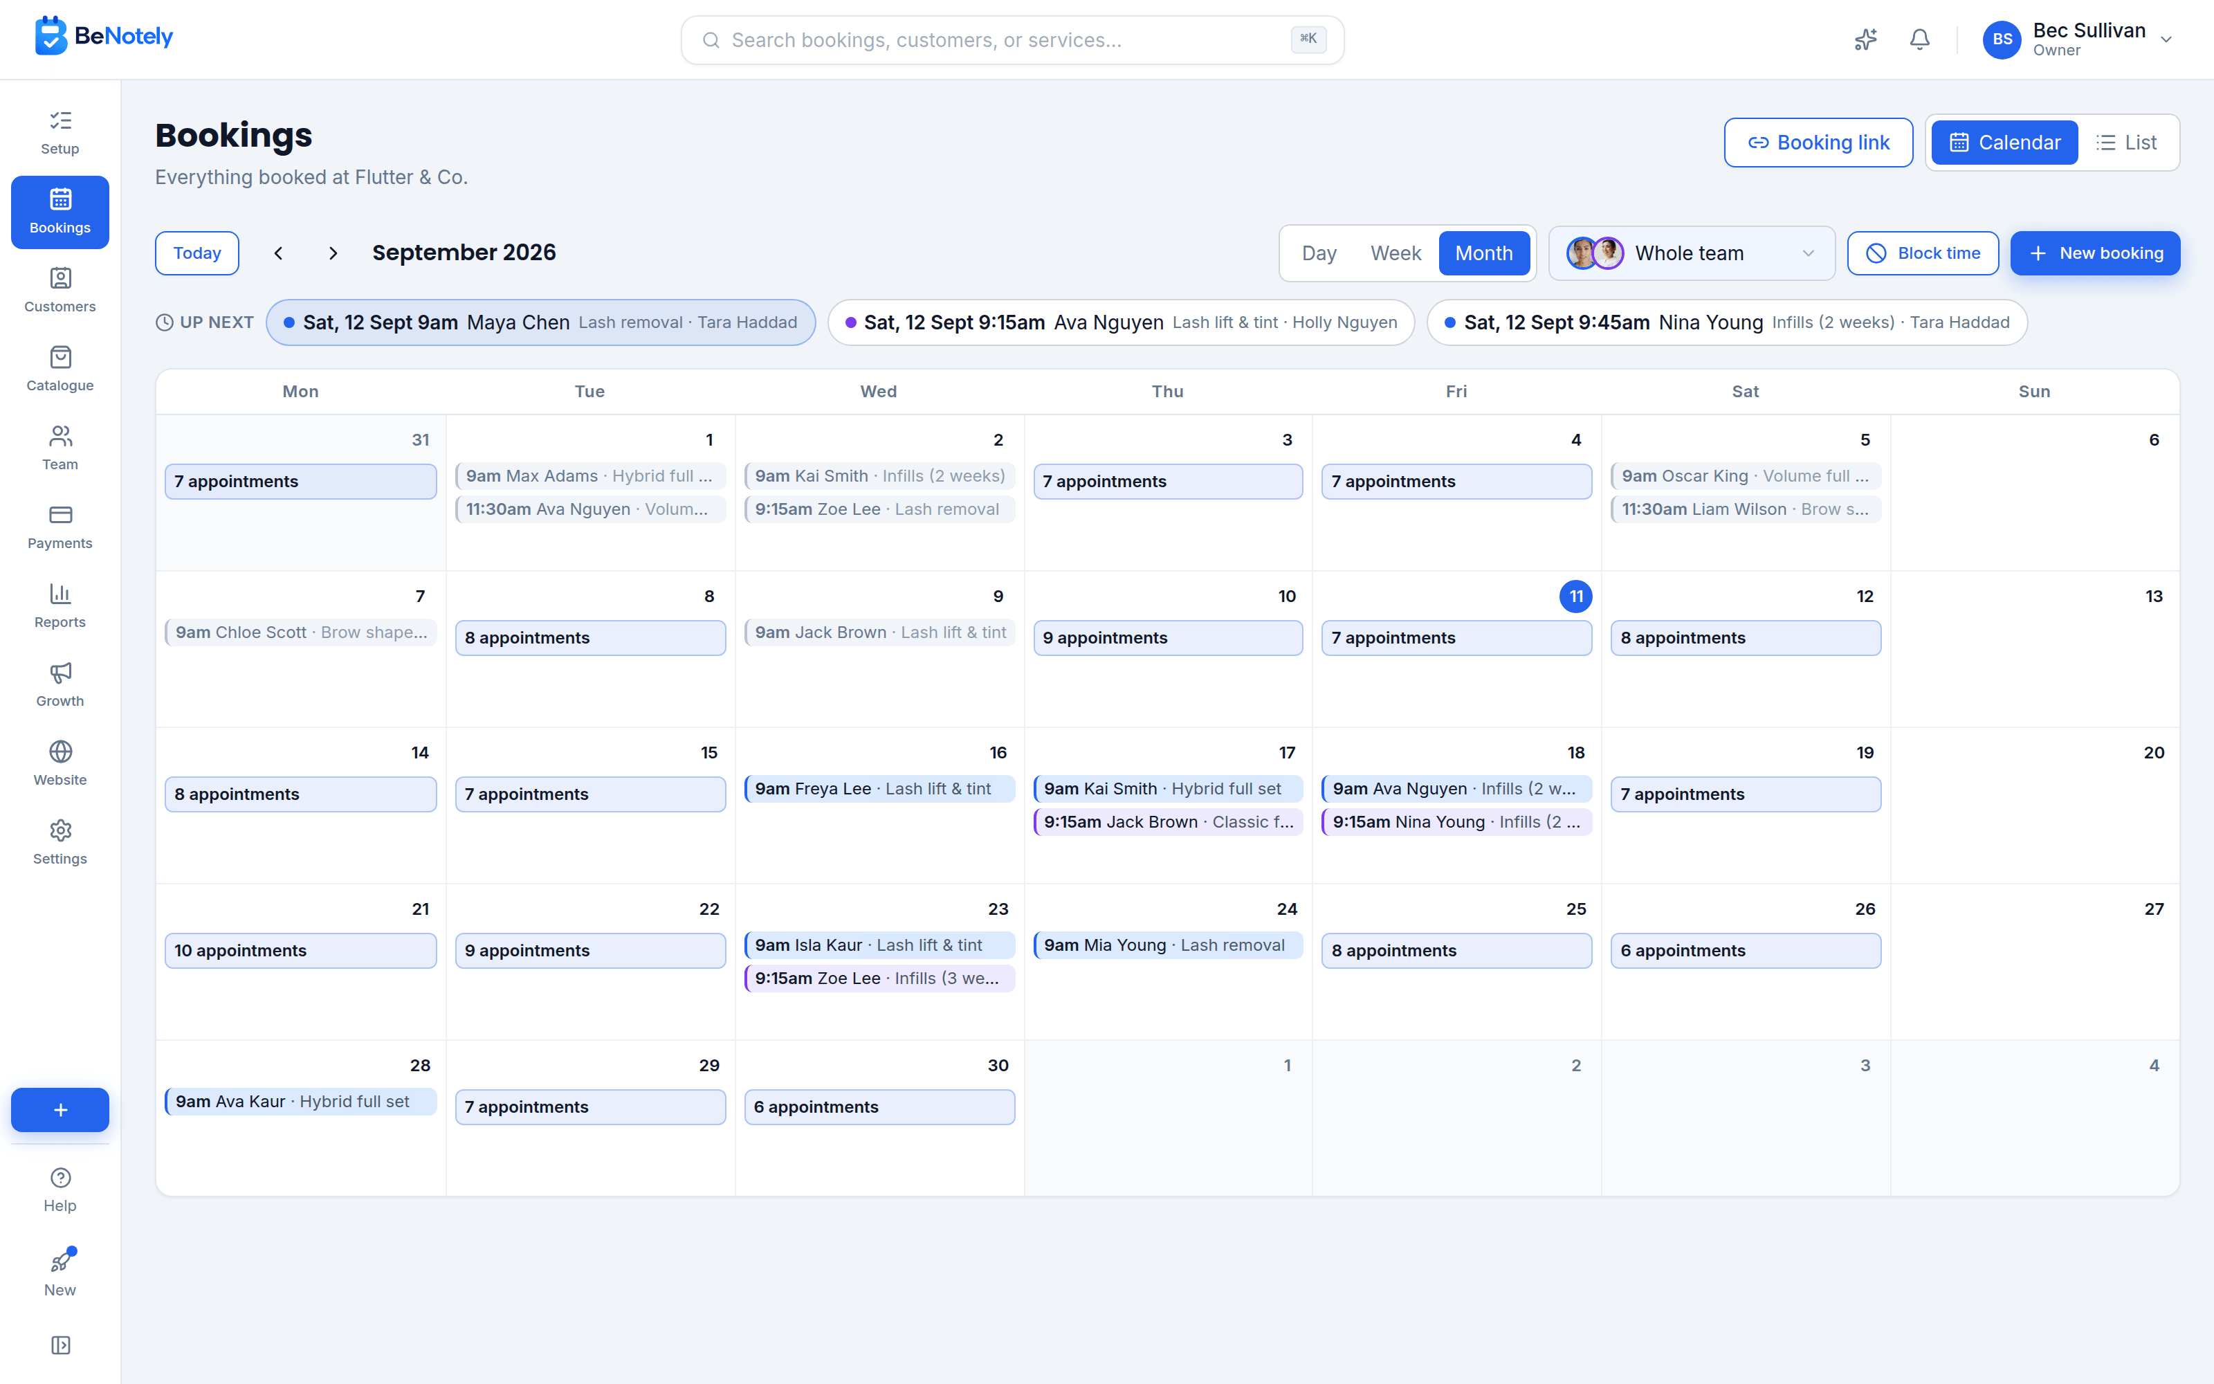Click the highlighted date 11
Screen dimensions: 2214x1384
tap(1575, 597)
